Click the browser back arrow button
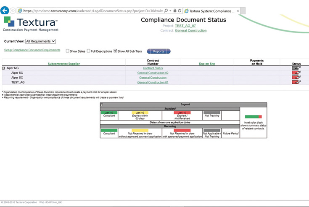The image size is (309, 207). pos(5,10)
